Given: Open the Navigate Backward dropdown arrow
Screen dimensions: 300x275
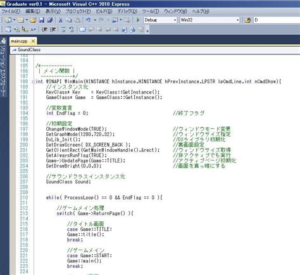Looking at the screenshot, I should (121, 20).
